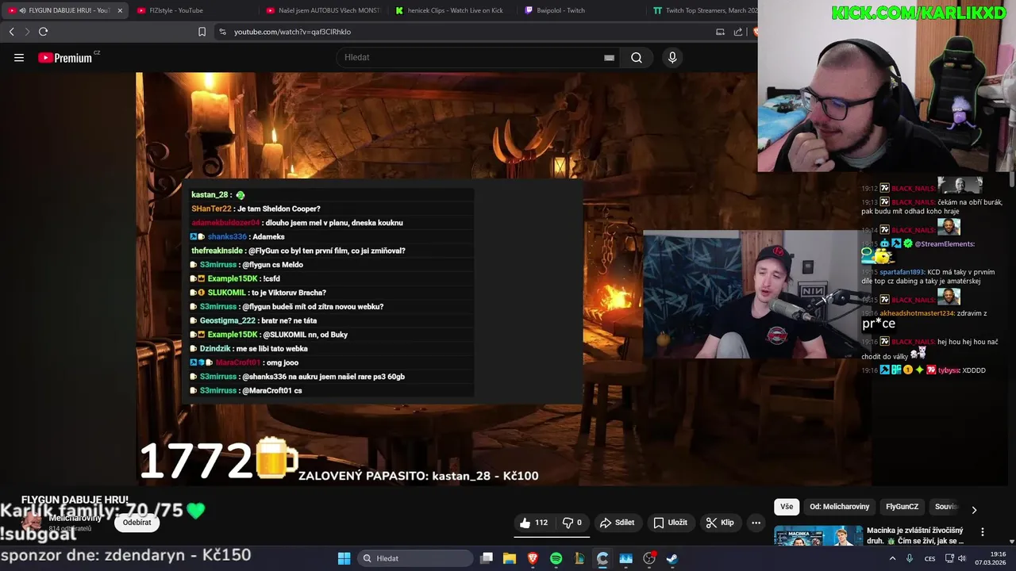Click spartafan1893 chat message
Image resolution: width=1016 pixels, height=571 pixels.
tap(929, 277)
